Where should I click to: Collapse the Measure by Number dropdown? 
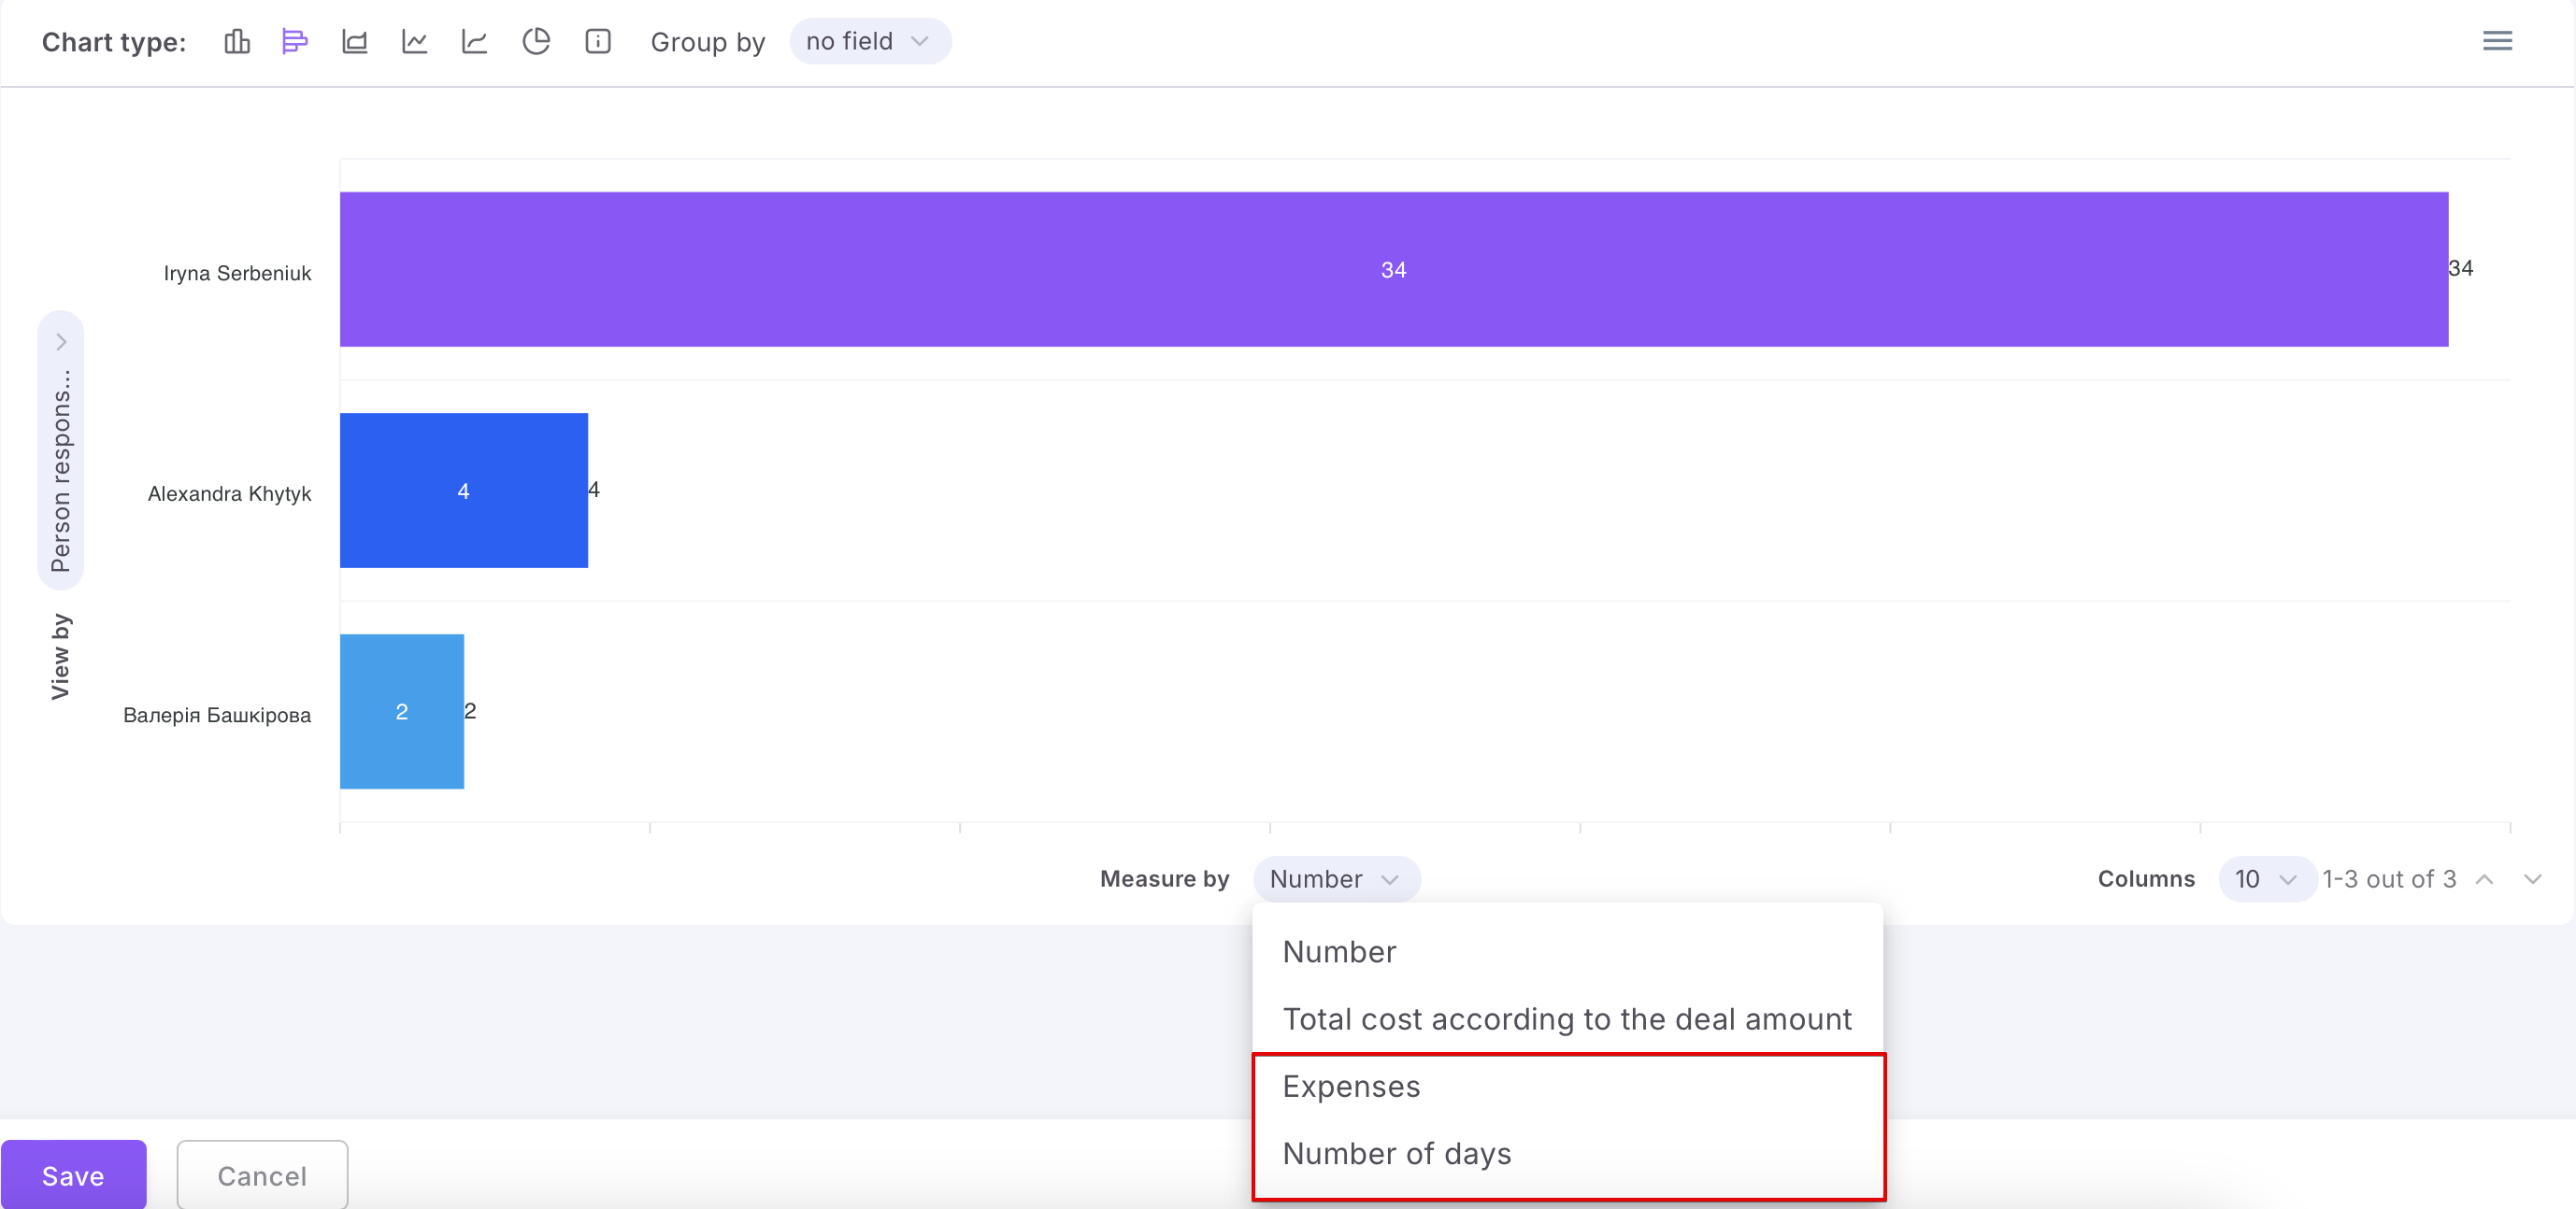(x=1334, y=879)
